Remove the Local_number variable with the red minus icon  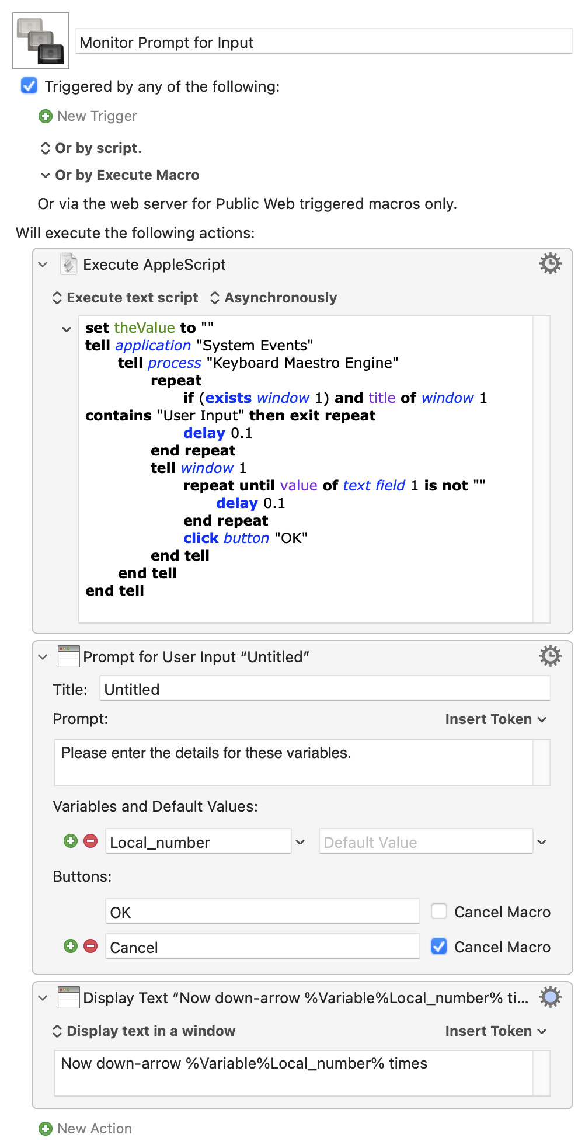pos(90,841)
